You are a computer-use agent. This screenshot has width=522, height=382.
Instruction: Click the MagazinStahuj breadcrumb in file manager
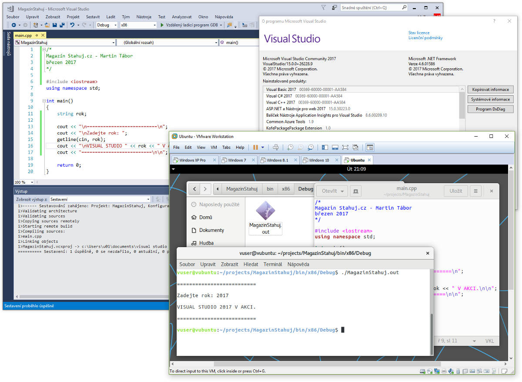point(242,189)
